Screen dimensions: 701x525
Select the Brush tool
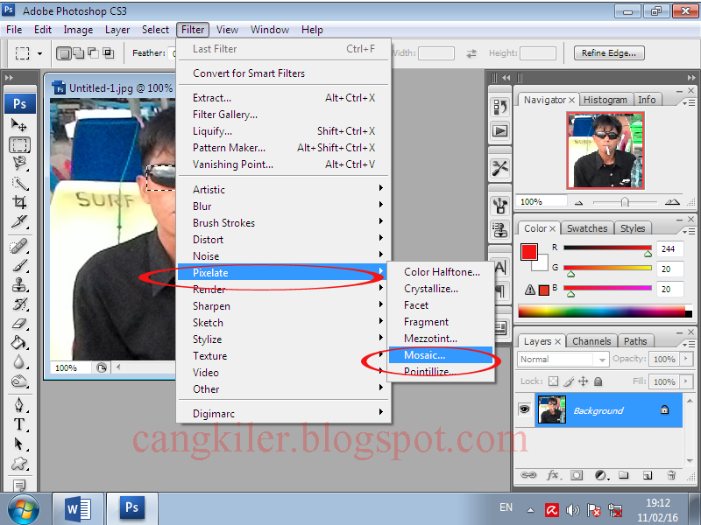tap(19, 266)
